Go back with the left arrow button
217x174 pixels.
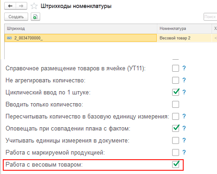click(x=10, y=6)
